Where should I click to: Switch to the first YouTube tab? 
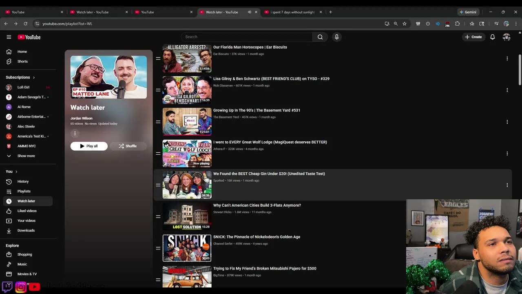(x=33, y=12)
